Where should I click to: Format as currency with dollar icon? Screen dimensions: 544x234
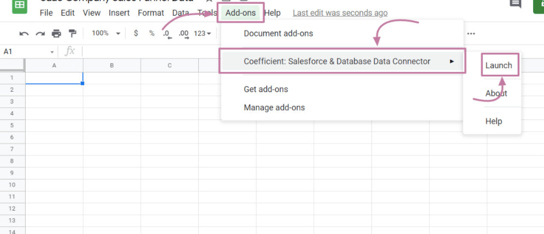(136, 33)
